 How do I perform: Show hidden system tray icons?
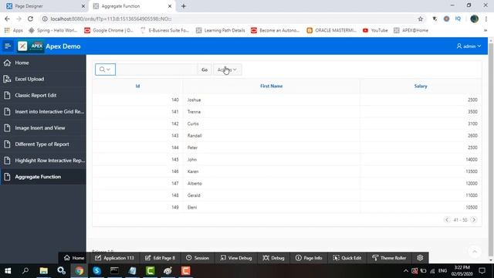406,271
